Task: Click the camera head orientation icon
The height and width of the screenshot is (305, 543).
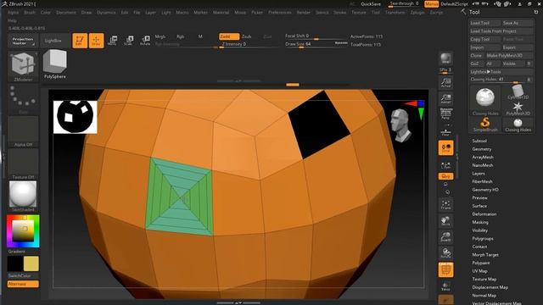Action: coord(400,125)
